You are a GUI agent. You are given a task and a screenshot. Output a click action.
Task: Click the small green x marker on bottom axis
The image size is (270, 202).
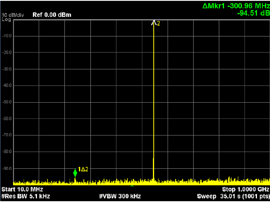click(x=132, y=185)
